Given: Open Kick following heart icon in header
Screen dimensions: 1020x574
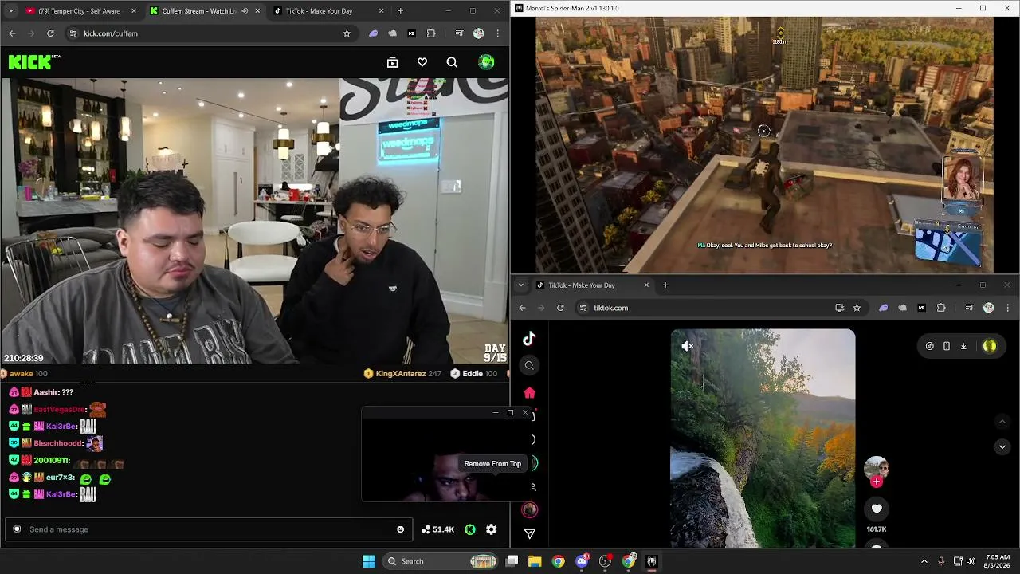Looking at the screenshot, I should [x=422, y=62].
